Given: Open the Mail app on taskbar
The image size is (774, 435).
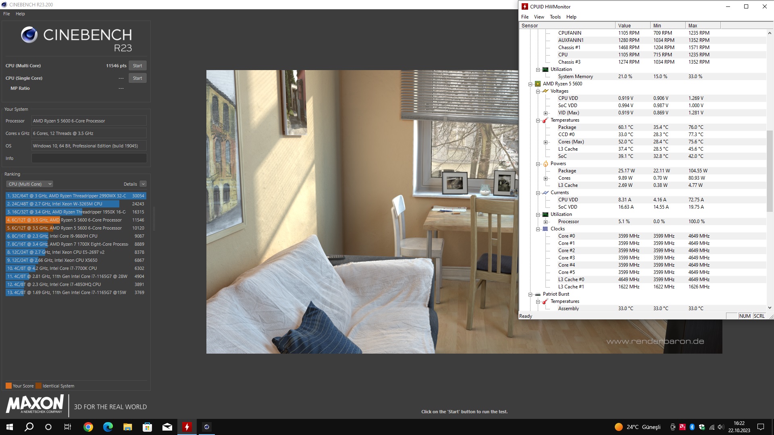Looking at the screenshot, I should [167, 427].
